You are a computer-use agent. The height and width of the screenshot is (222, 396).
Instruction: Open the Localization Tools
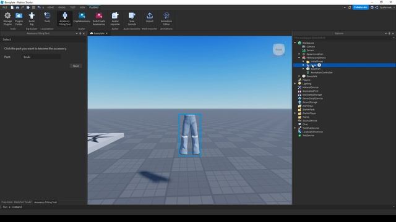(x=47, y=18)
